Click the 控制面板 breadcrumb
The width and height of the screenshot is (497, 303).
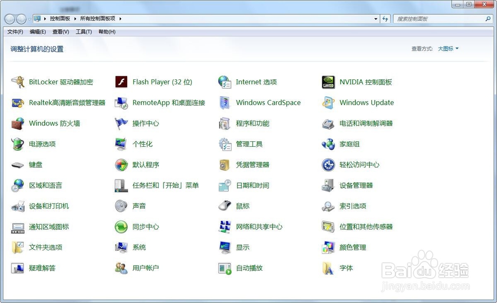60,19
